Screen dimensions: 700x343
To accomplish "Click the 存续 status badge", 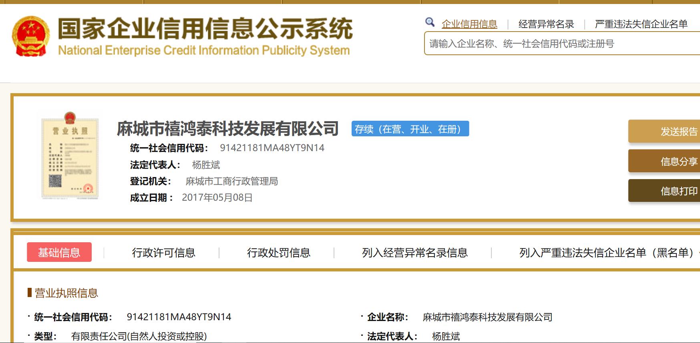I will (410, 129).
